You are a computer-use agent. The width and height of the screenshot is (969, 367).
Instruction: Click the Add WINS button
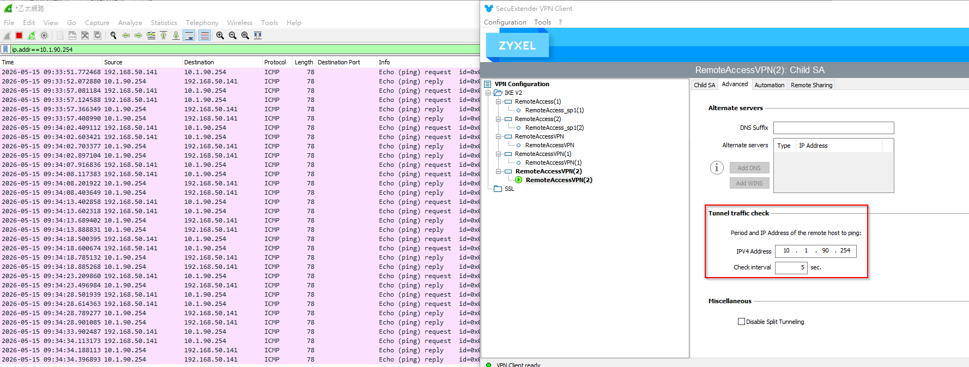point(749,183)
